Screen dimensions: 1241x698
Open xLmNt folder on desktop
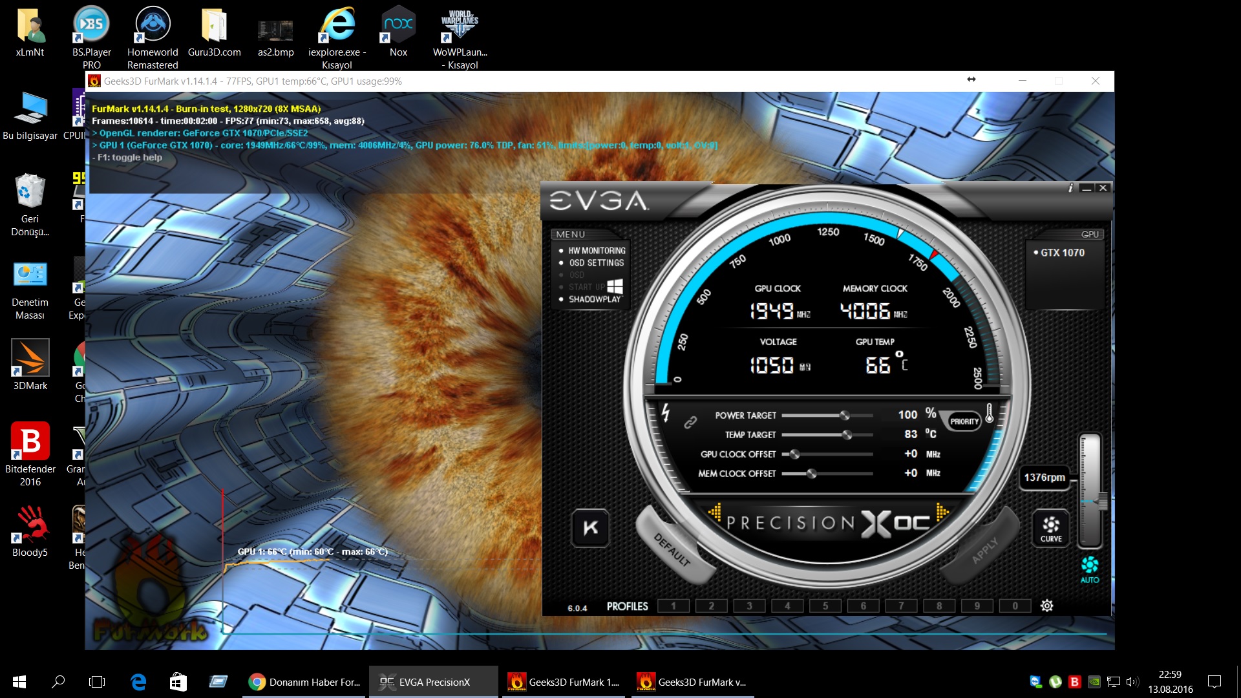pyautogui.click(x=30, y=32)
